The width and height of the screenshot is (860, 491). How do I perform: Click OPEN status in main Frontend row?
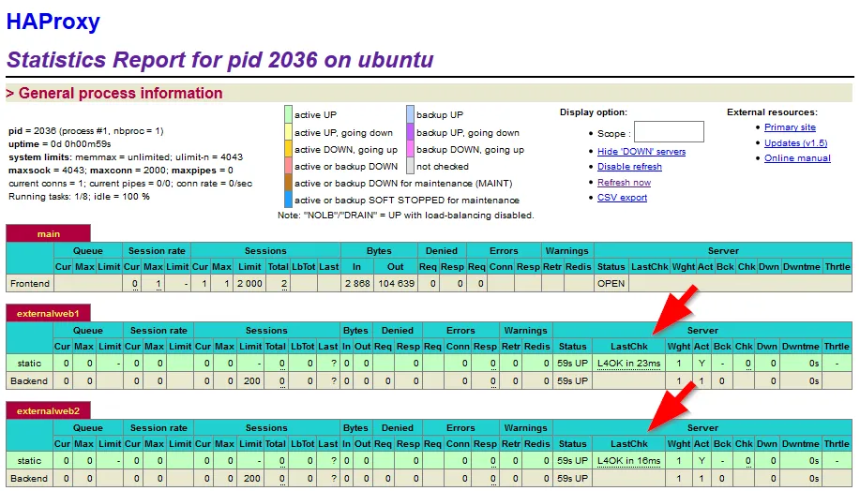pos(611,284)
